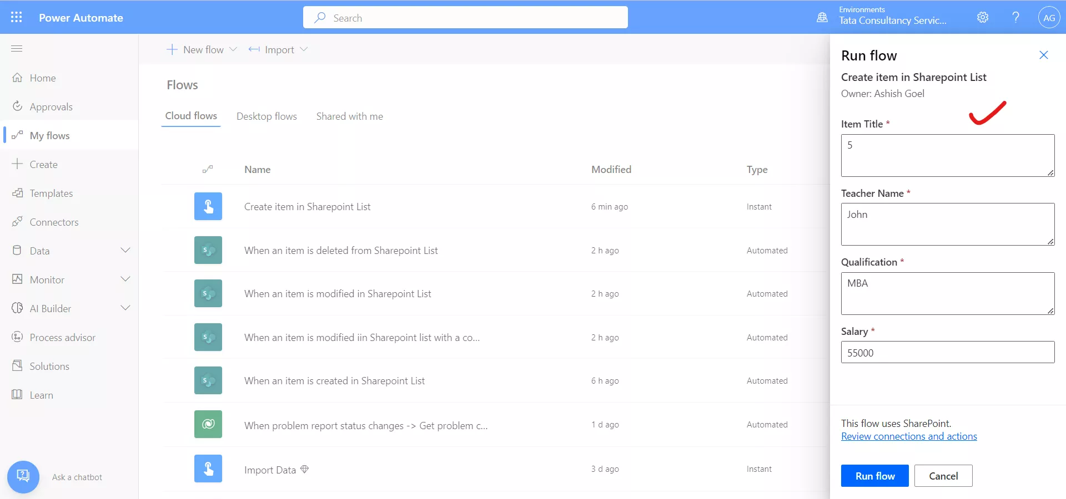Click Dataverse icon for problem report flow
Viewport: 1066px width, 499px height.
[x=208, y=424]
